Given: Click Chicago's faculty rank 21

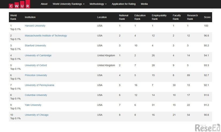Looking at the screenshot, I should 174,115.
